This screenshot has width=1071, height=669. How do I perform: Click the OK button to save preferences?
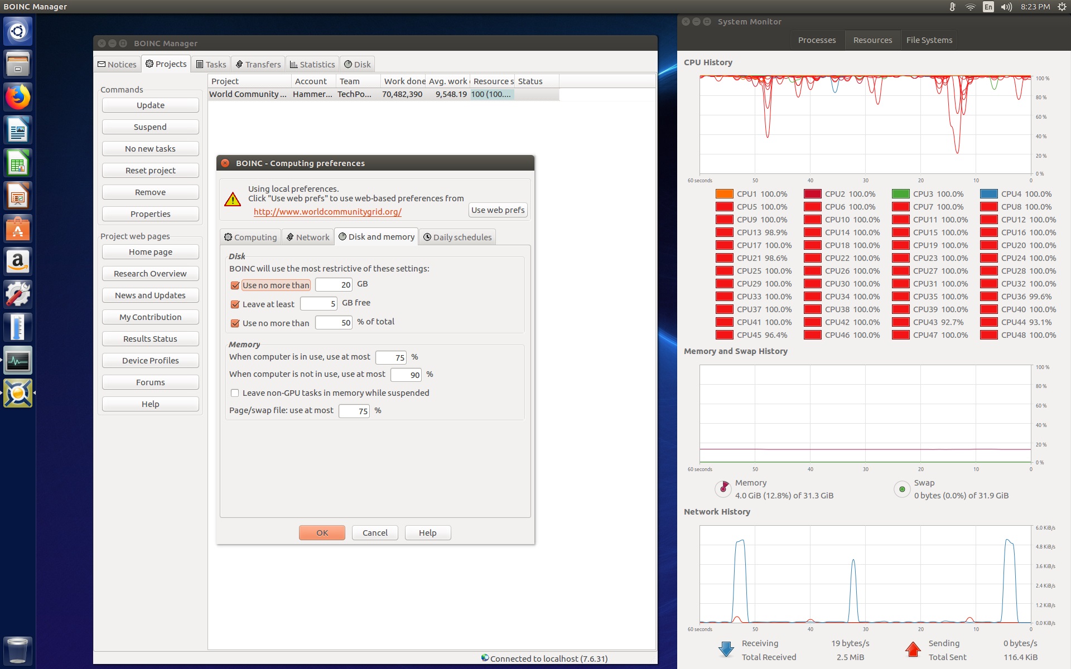(x=321, y=532)
